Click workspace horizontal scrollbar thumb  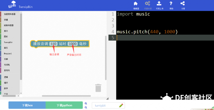[x=66, y=96]
